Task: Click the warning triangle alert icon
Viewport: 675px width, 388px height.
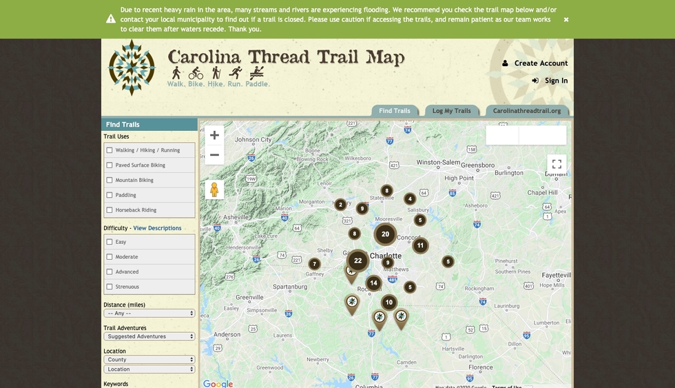Action: [111, 19]
